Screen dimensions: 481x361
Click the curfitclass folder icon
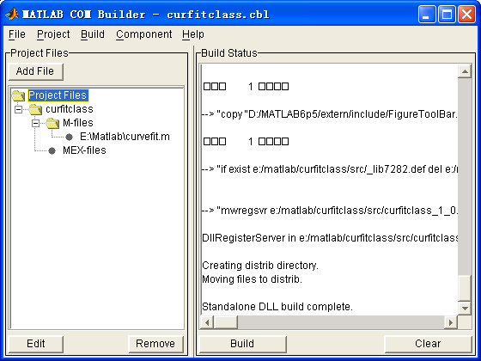coord(35,109)
